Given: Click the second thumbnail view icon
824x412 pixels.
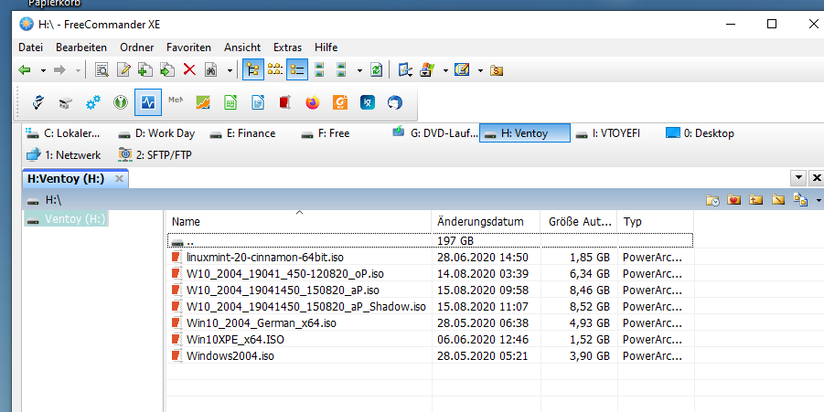Looking at the screenshot, I should (x=341, y=69).
